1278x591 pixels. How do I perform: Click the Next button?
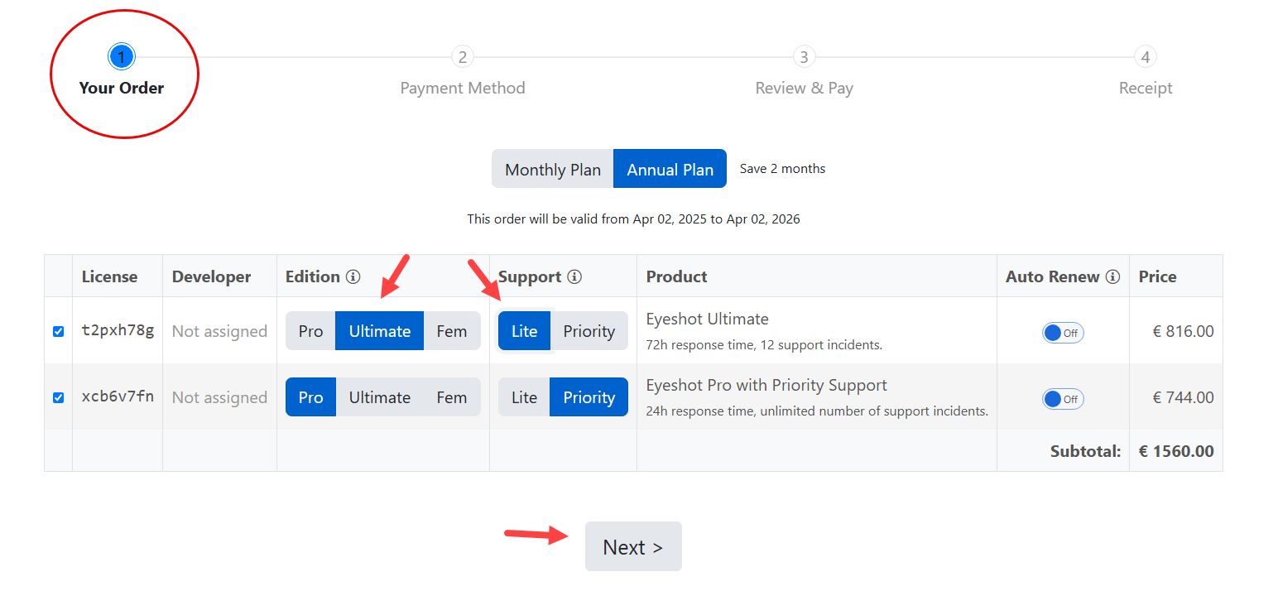(633, 546)
